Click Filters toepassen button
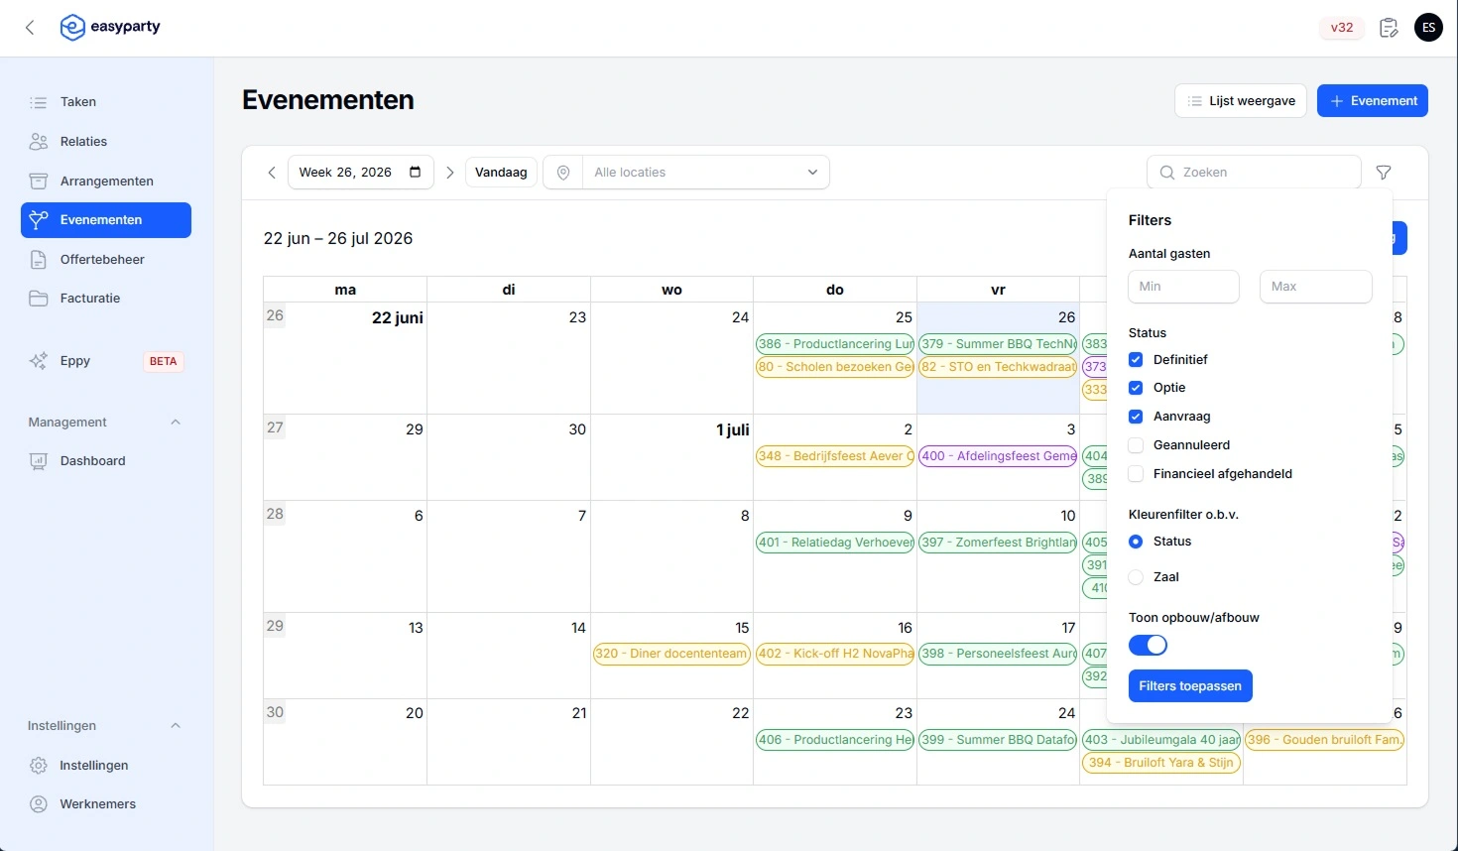The width and height of the screenshot is (1458, 851). (1190, 686)
